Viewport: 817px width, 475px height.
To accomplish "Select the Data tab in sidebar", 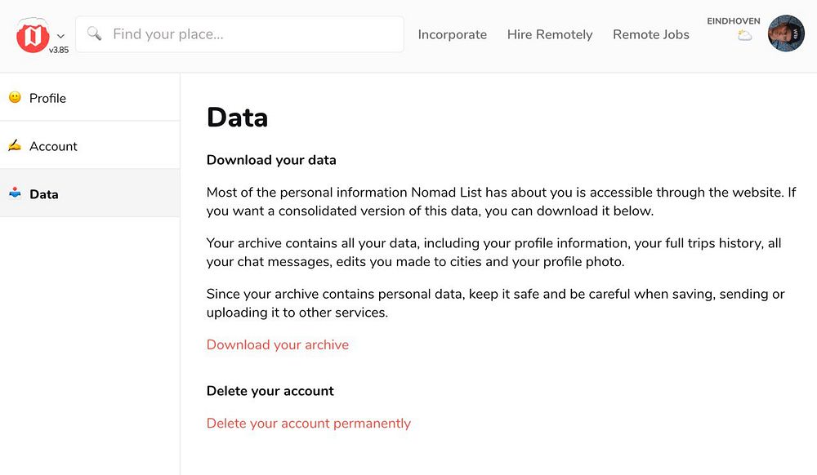I will pyautogui.click(x=44, y=194).
